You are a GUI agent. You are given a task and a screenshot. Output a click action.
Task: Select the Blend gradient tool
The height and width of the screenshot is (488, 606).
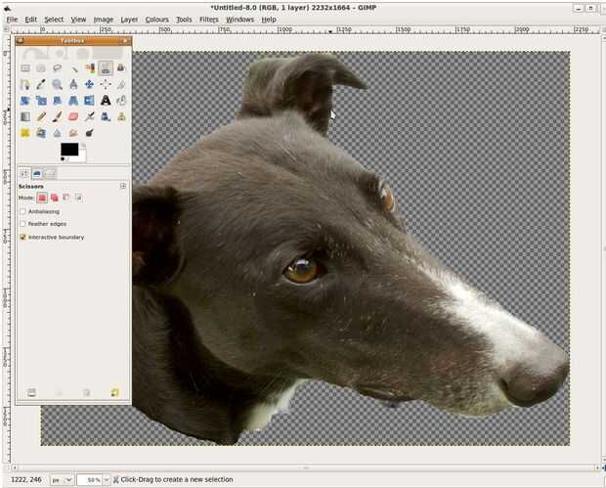[x=25, y=116]
